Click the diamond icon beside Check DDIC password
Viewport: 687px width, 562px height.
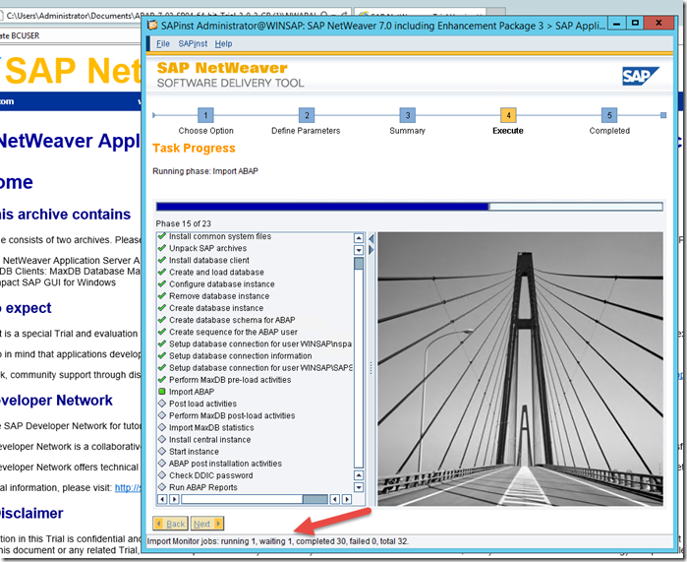[162, 475]
